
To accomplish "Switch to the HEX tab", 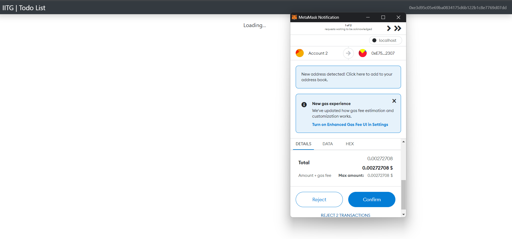I will pos(350,144).
